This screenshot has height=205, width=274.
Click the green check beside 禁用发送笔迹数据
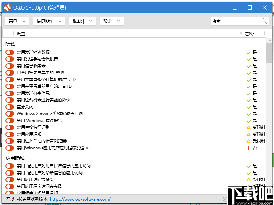(248, 52)
